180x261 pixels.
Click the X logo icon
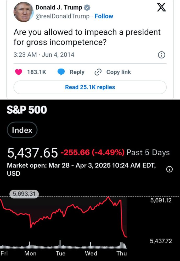pyautogui.click(x=161, y=7)
